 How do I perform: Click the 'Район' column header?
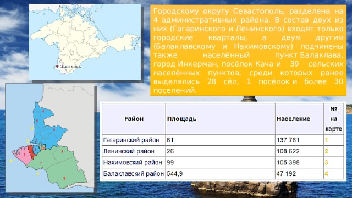[x=134, y=119]
